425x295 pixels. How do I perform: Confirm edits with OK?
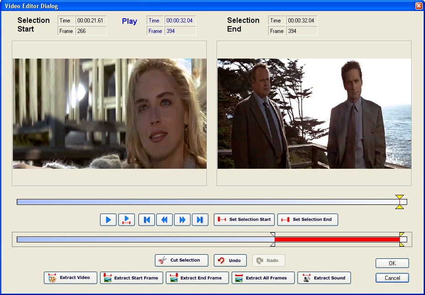[392, 263]
